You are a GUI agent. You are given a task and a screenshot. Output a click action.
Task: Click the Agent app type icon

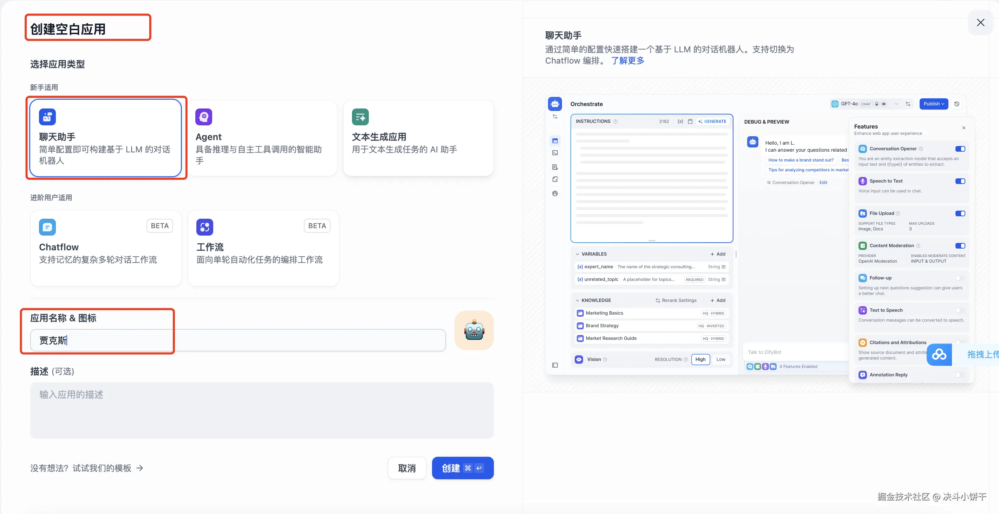(204, 117)
